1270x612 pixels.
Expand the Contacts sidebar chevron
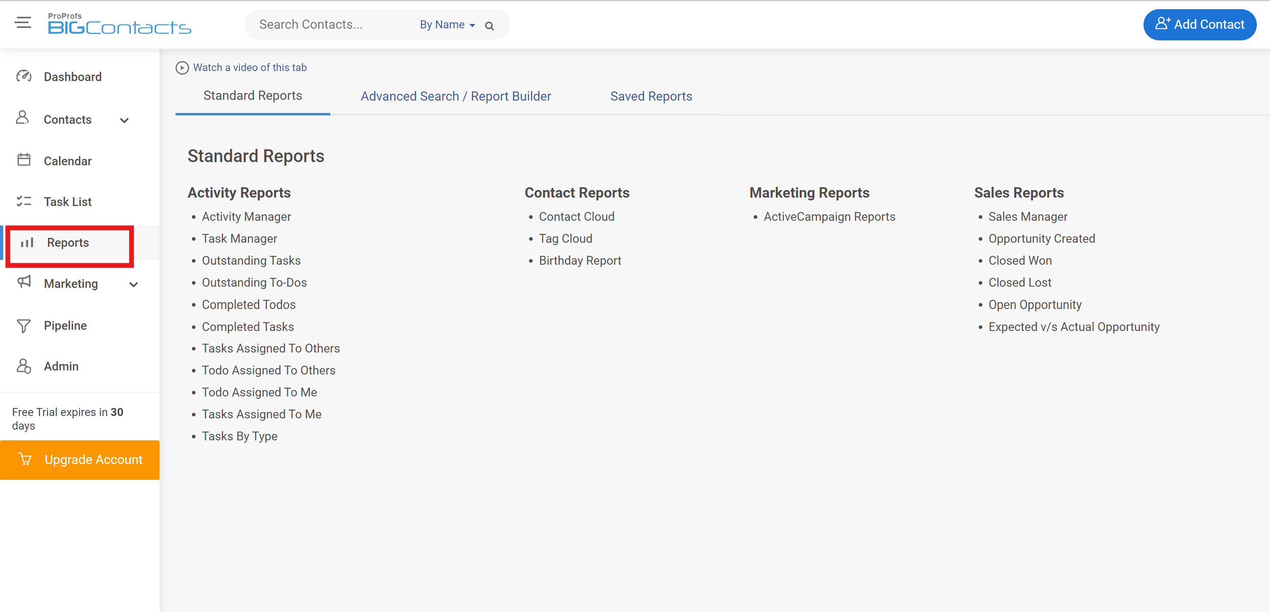[x=124, y=120]
